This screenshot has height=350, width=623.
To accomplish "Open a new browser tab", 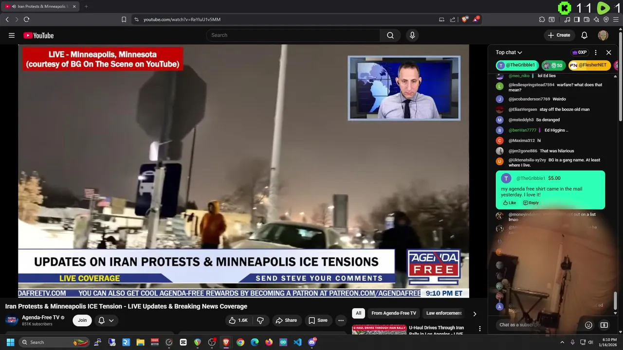I will (x=86, y=6).
